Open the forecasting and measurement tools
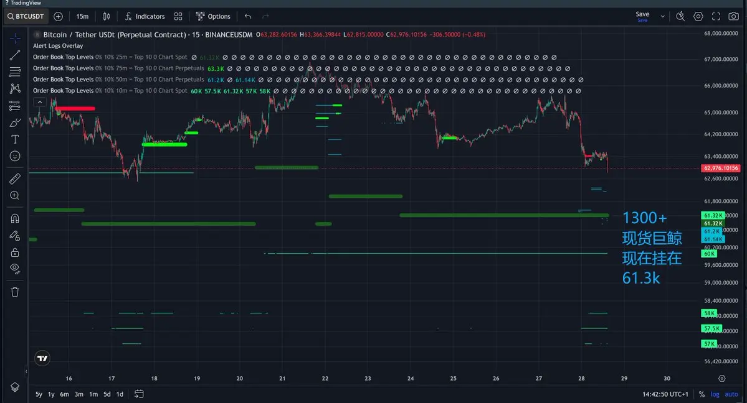 click(x=15, y=106)
